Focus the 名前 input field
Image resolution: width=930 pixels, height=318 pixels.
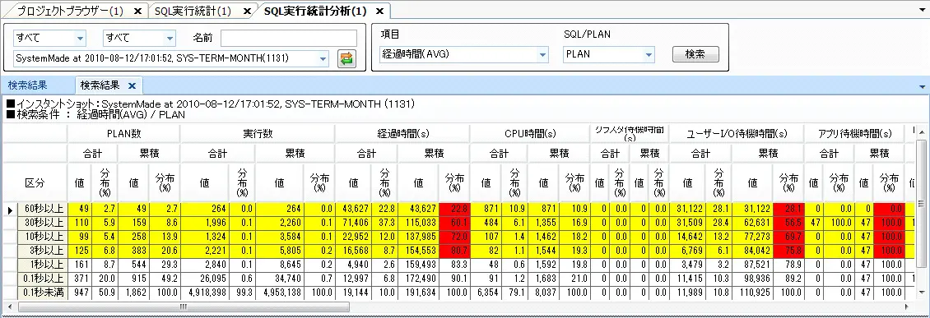click(x=289, y=38)
